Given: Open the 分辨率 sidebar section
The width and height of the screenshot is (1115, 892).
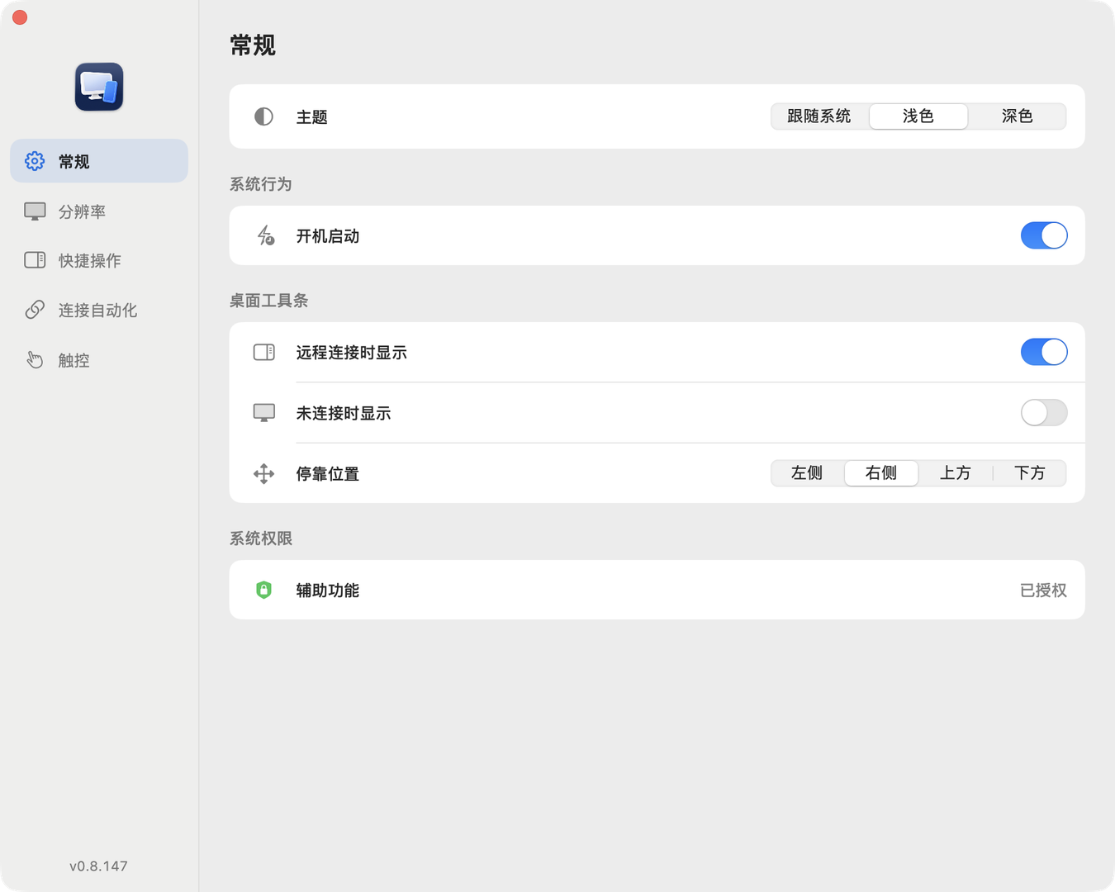Looking at the screenshot, I should coord(99,211).
